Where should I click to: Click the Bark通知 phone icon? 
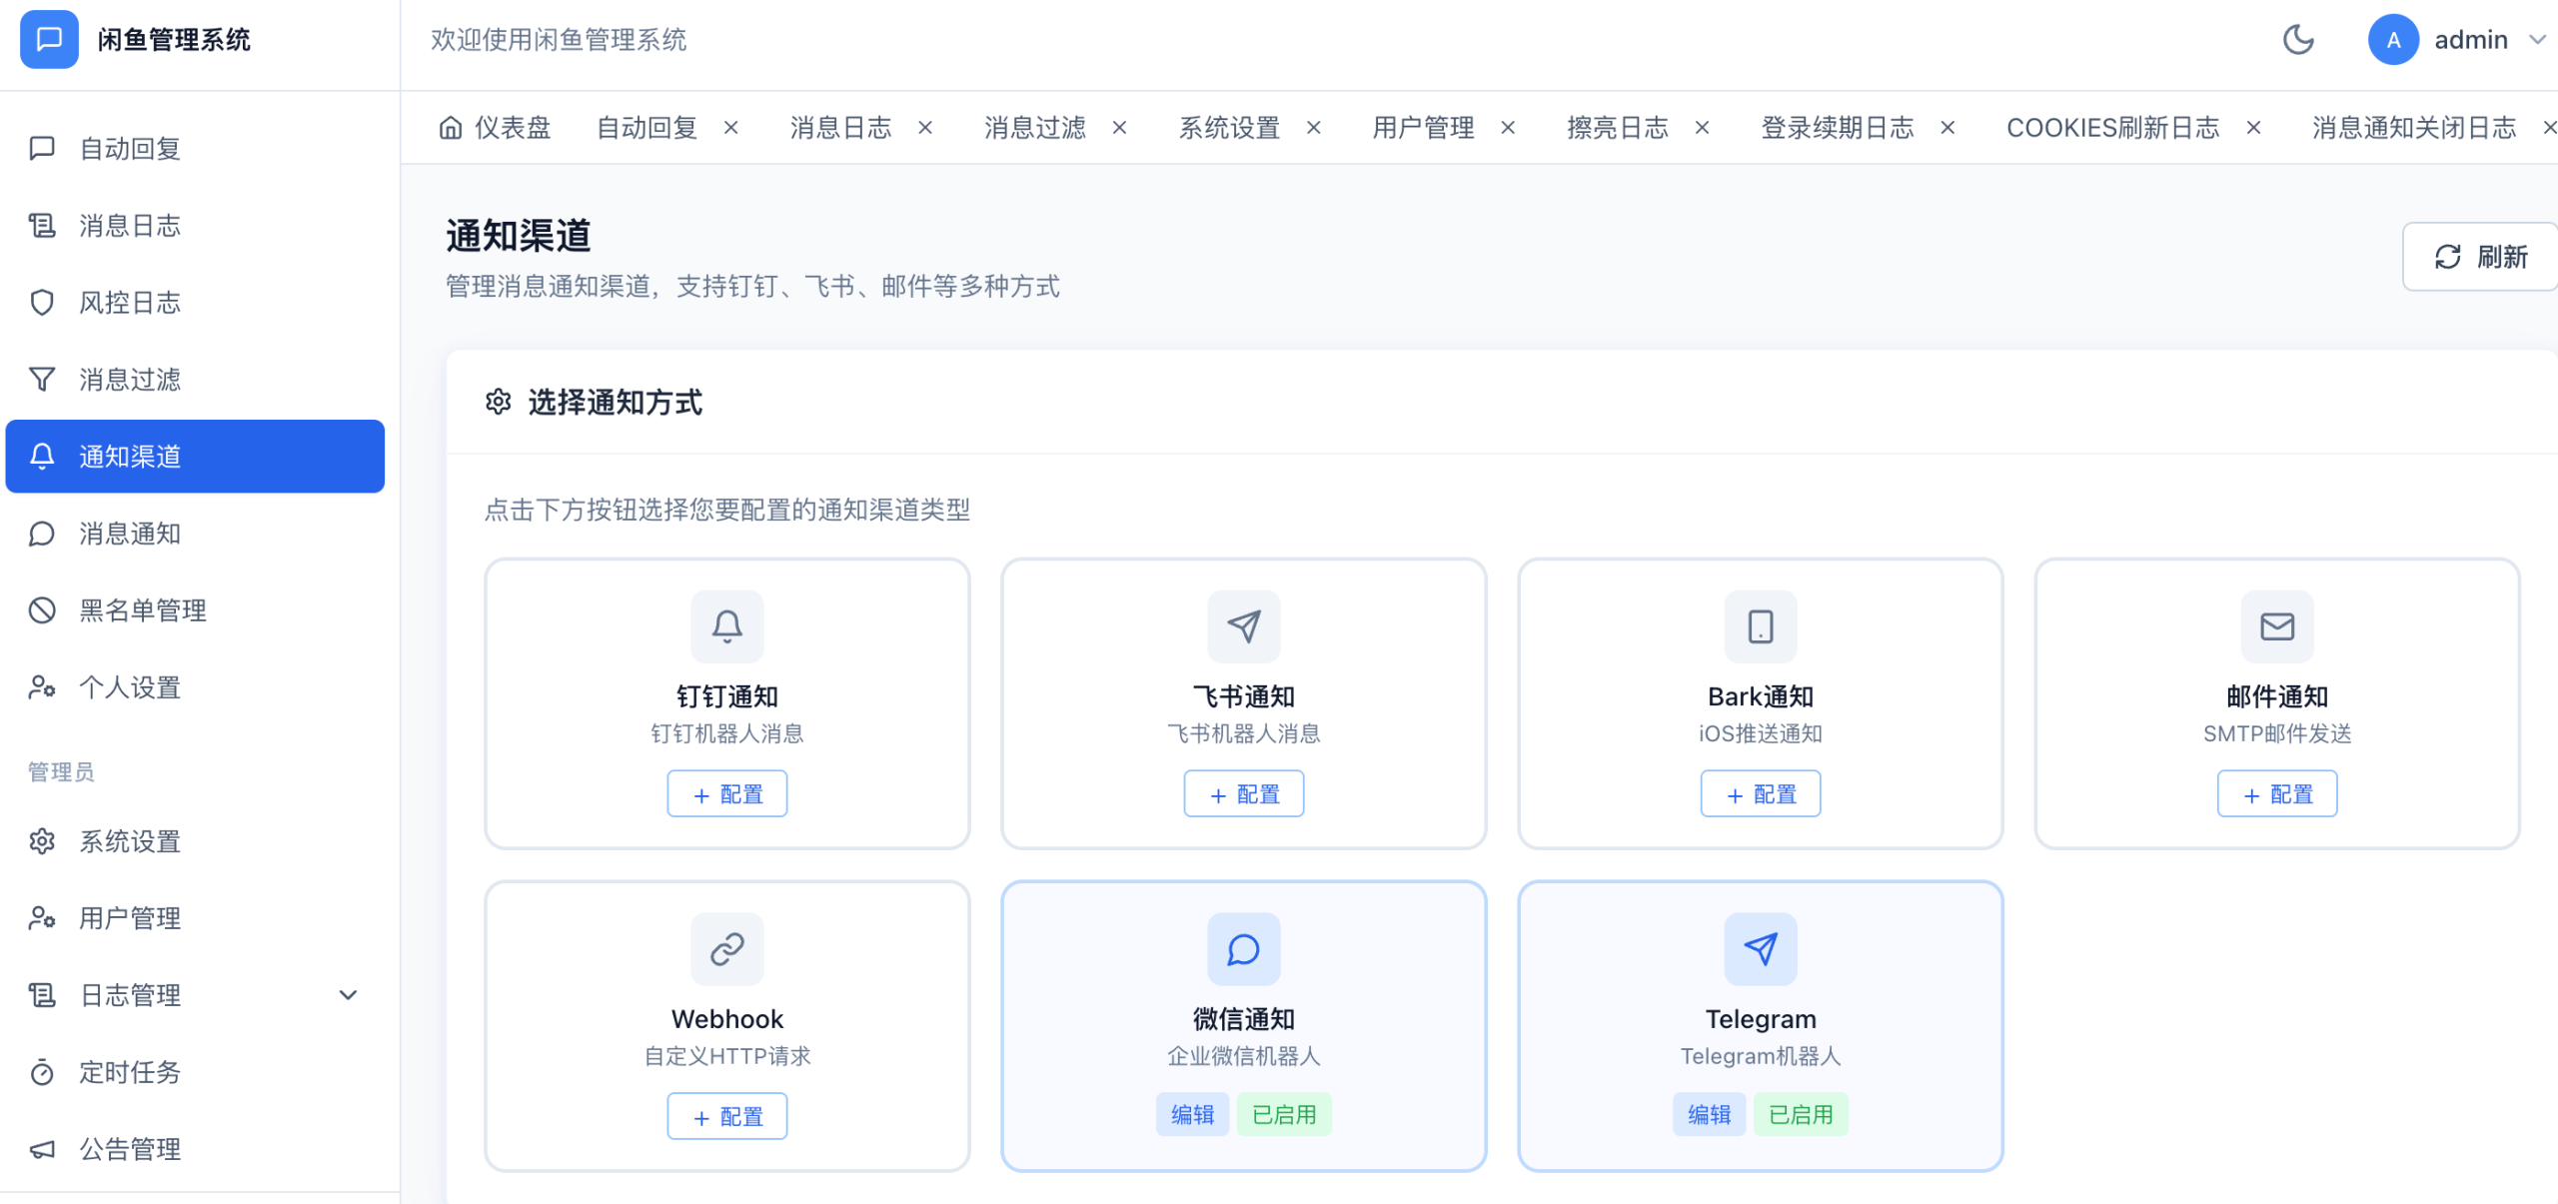click(1761, 626)
